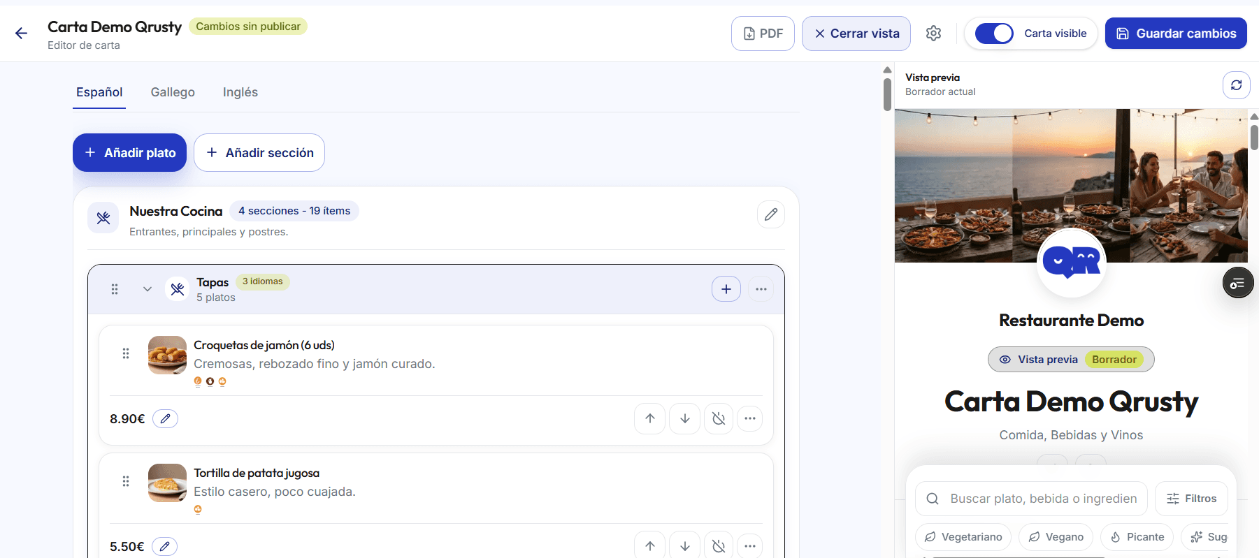
Task: Click the floating dark menu button
Action: (x=1238, y=283)
